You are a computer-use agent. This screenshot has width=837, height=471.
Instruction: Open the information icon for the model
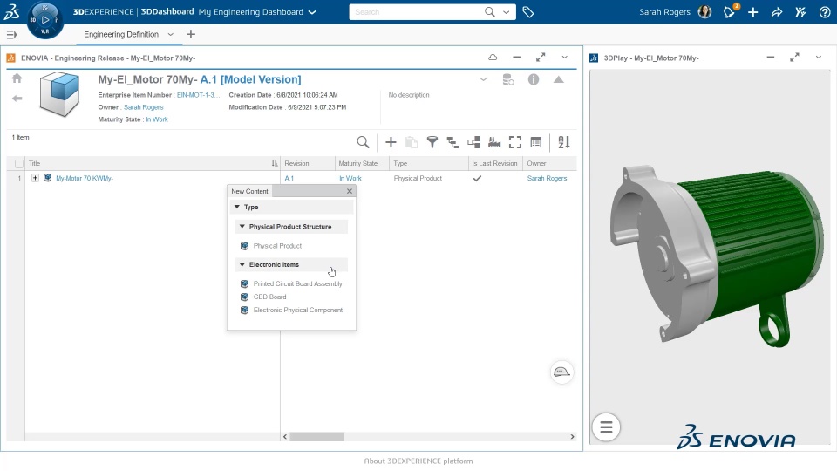pos(534,79)
